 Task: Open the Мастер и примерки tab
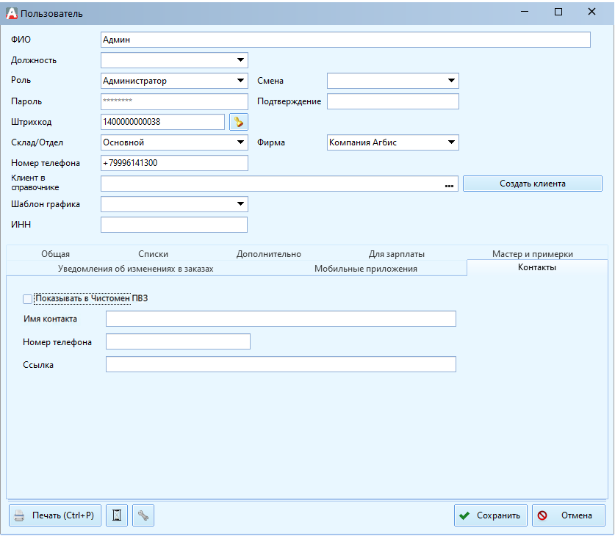pos(532,254)
